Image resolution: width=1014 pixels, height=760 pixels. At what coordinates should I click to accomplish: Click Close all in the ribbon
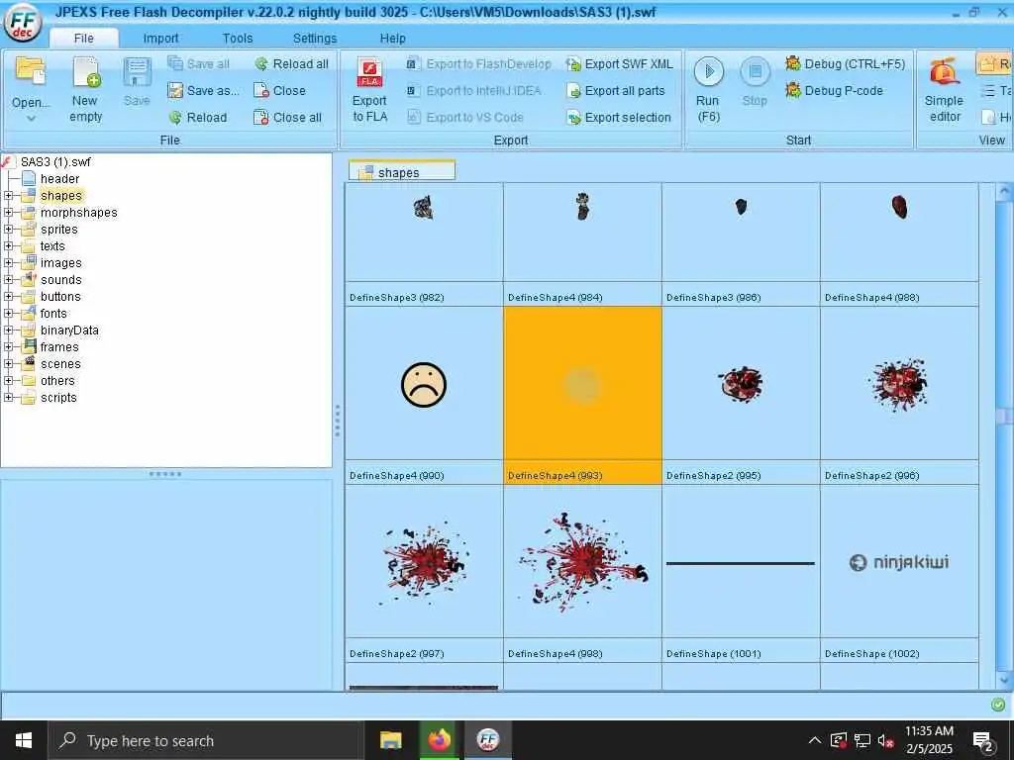pyautogui.click(x=288, y=118)
